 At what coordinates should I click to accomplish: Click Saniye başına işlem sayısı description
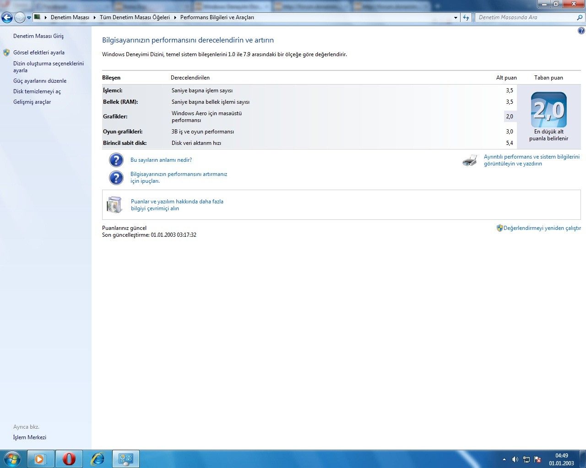(x=202, y=90)
